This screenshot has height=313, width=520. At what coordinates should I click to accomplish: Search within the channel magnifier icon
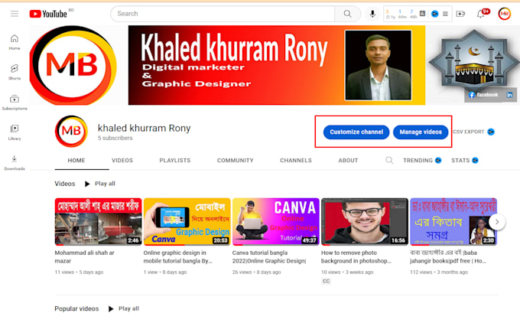pyautogui.click(x=389, y=160)
